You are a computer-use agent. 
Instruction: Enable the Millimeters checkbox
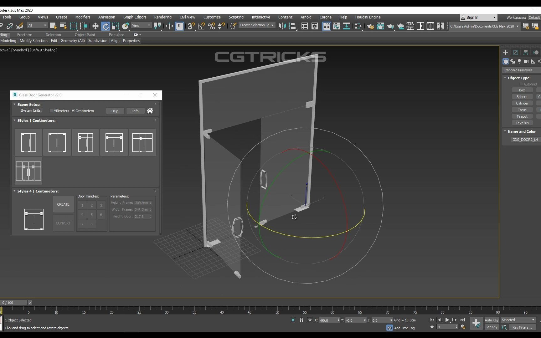(x=51, y=110)
